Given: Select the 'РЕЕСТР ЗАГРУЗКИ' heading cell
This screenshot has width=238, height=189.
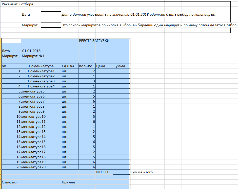Looking at the screenshot, I should (x=94, y=41).
